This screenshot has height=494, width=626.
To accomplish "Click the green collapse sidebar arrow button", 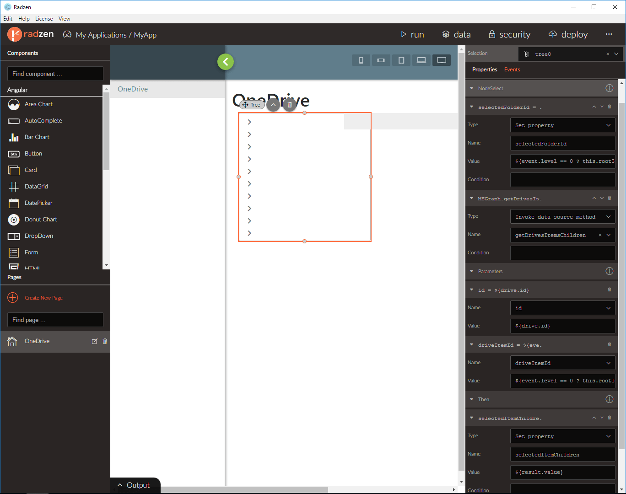I will coord(226,62).
